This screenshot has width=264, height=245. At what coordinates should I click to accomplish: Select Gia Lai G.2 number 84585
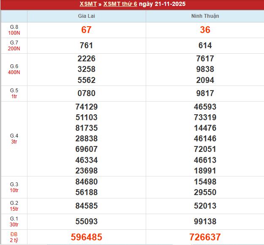point(86,206)
